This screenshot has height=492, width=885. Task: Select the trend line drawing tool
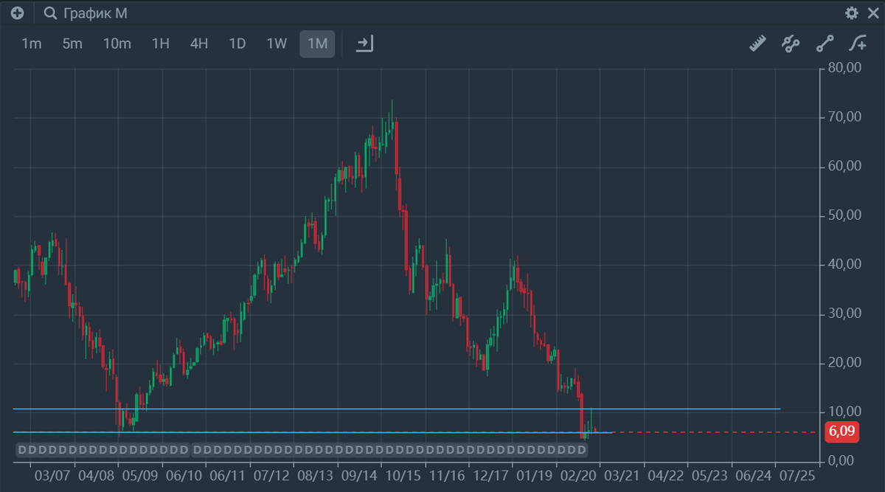825,44
